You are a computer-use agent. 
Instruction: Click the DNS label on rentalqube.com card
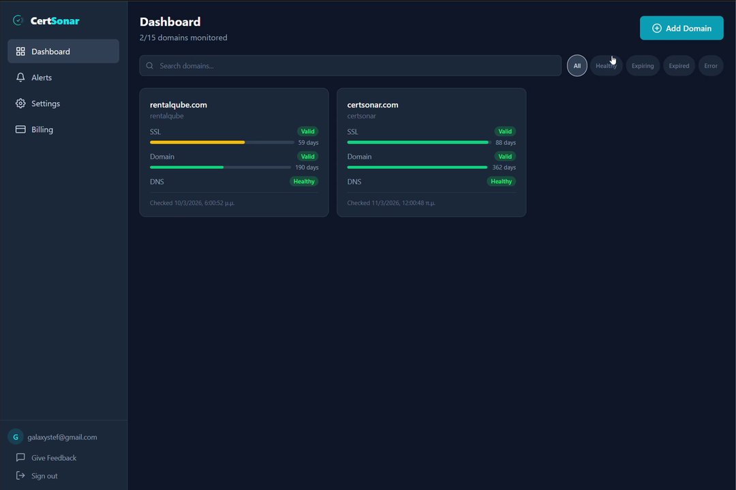(x=157, y=182)
